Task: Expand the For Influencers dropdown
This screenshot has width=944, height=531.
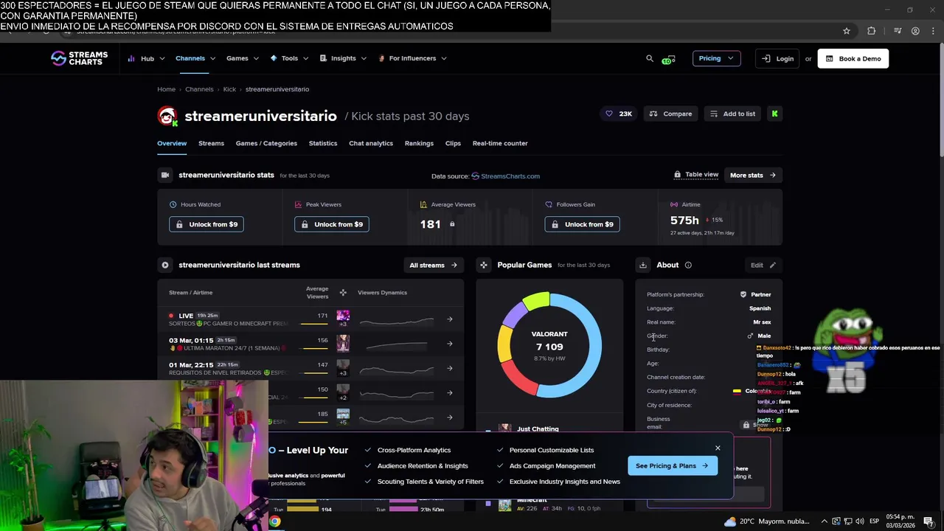Action: [412, 58]
